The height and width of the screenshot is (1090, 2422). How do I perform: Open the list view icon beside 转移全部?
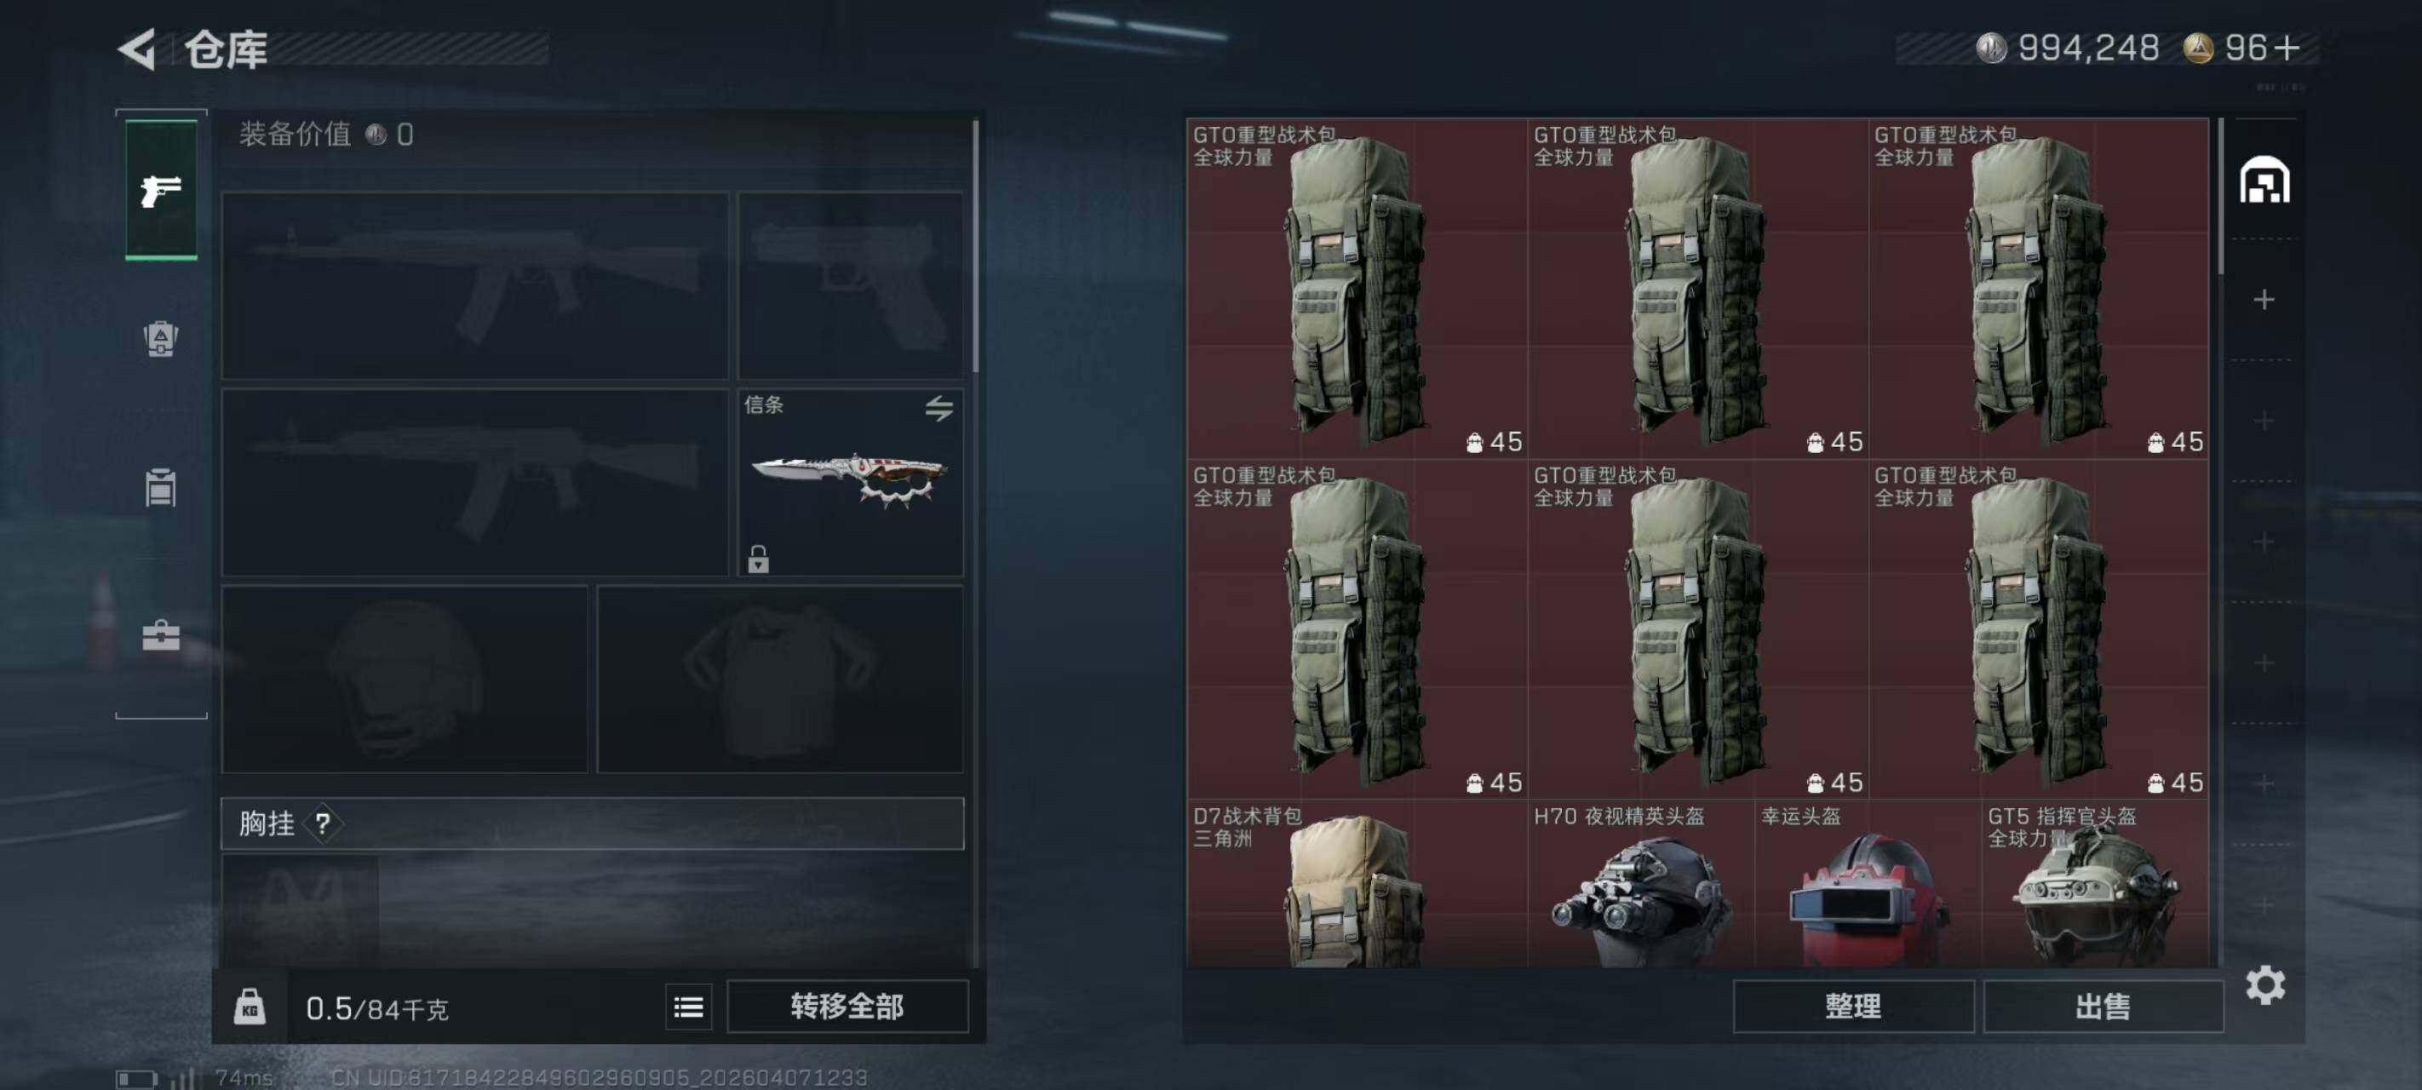click(x=688, y=1007)
